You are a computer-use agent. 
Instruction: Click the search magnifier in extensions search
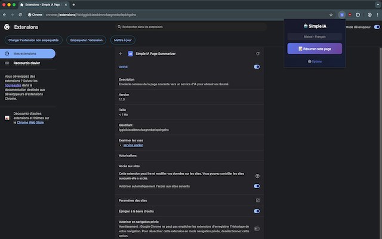tap(119, 27)
